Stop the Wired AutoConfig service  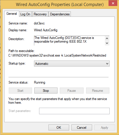[46, 91]
